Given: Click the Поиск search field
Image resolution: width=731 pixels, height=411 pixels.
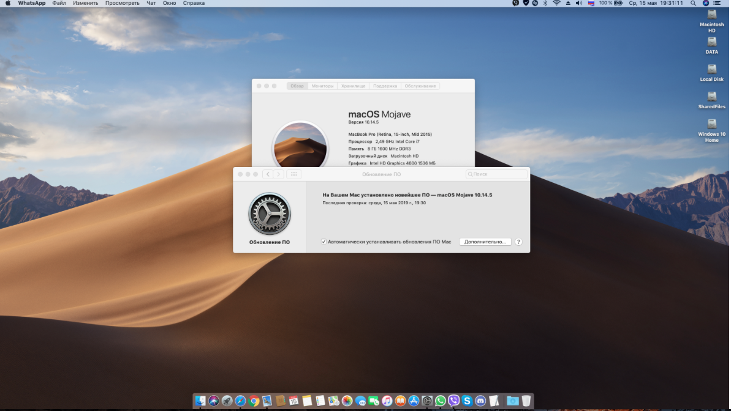Looking at the screenshot, I should click(496, 174).
